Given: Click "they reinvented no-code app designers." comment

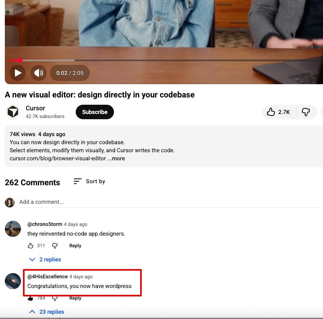Looking at the screenshot, I should pos(76,234).
